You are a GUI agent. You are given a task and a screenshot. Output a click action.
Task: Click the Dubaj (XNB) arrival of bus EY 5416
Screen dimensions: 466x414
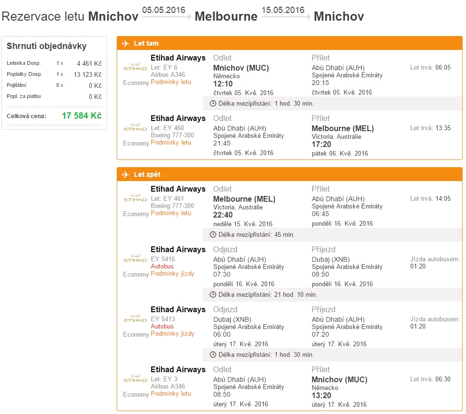(331, 259)
